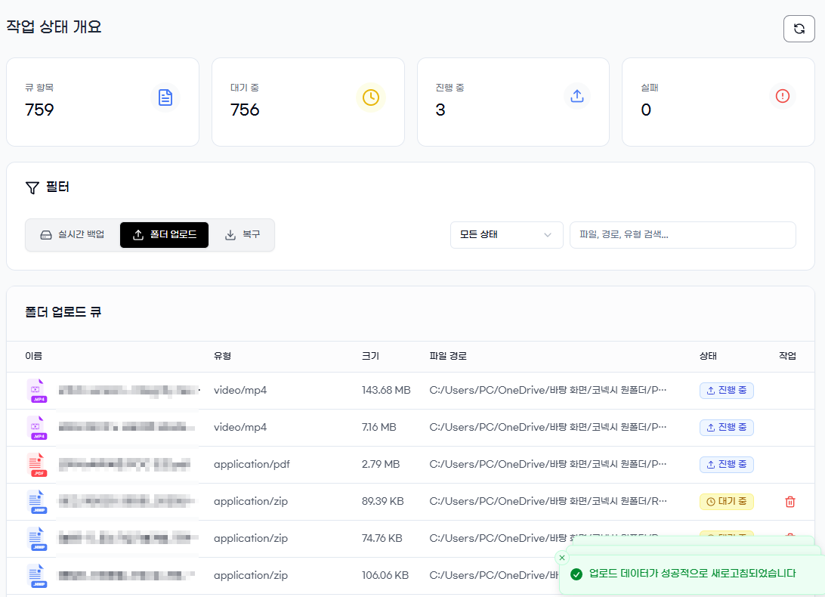Click the refresh icon button at top right

799,29
